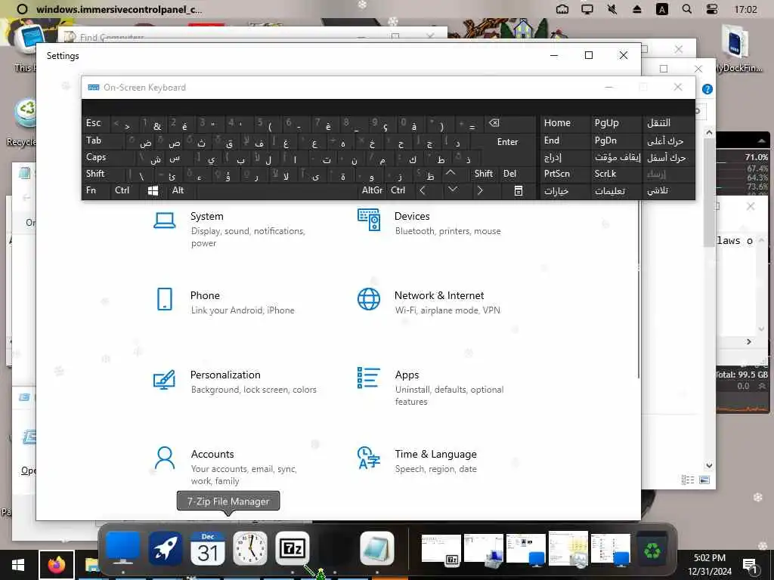
Task: Select first window thumbnail with 7z badge in dock
Action: [x=441, y=549]
